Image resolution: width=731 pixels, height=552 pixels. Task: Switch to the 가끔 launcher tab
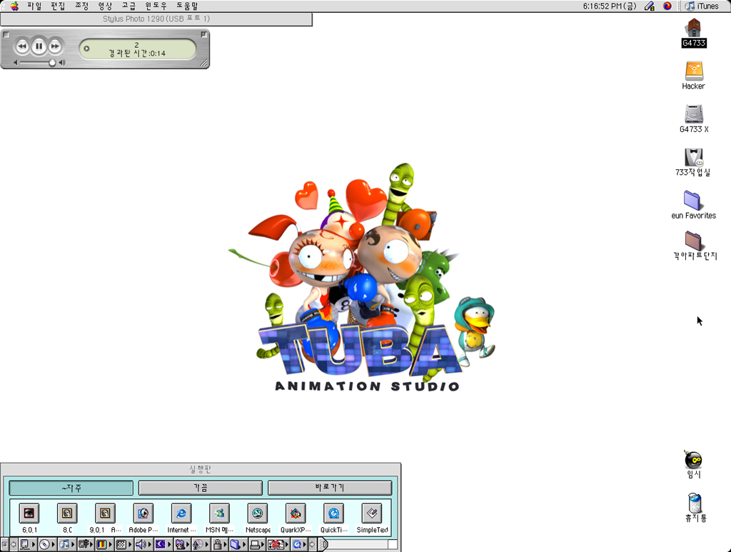(200, 488)
